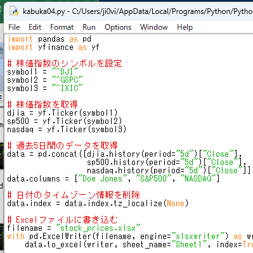Click the line 'sp500 = yf.Ticker(symbol2)'

coord(65,121)
